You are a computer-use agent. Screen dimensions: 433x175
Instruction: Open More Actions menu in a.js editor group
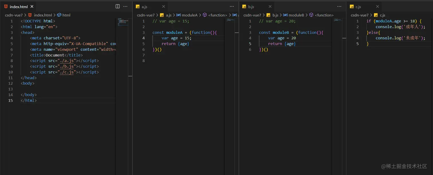click(232, 6)
